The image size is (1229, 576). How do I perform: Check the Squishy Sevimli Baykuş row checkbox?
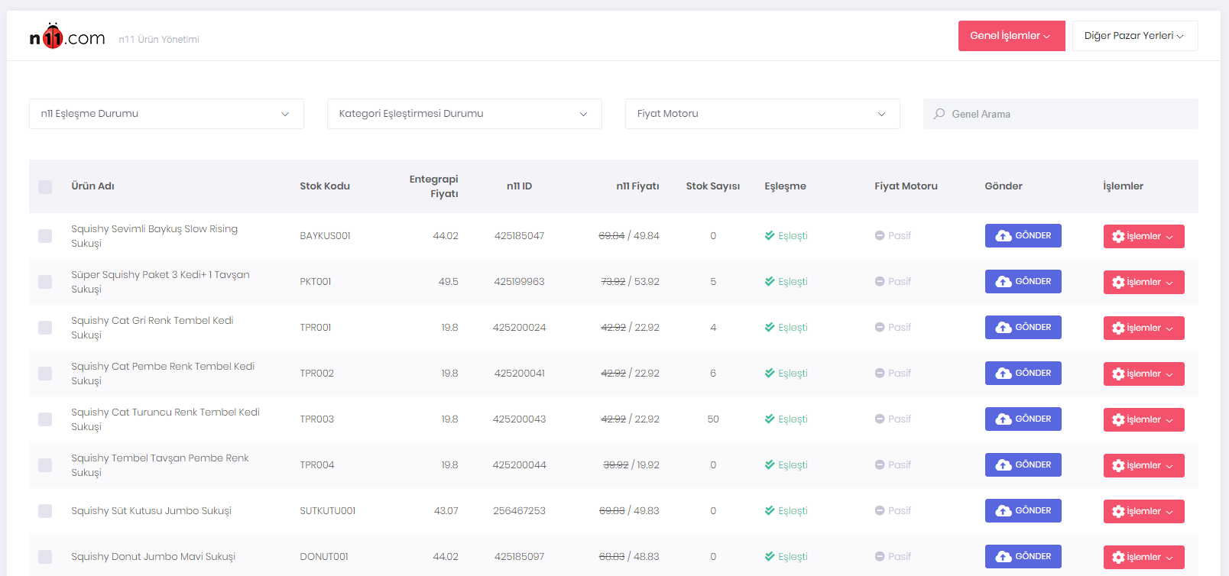tap(45, 236)
